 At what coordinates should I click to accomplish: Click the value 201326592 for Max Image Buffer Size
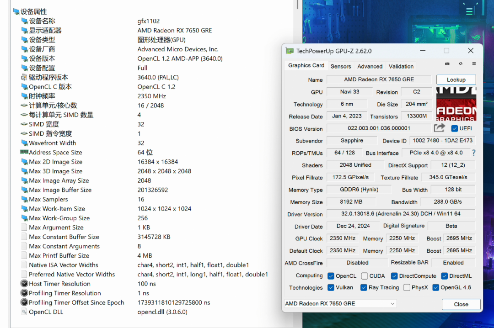pos(153,190)
